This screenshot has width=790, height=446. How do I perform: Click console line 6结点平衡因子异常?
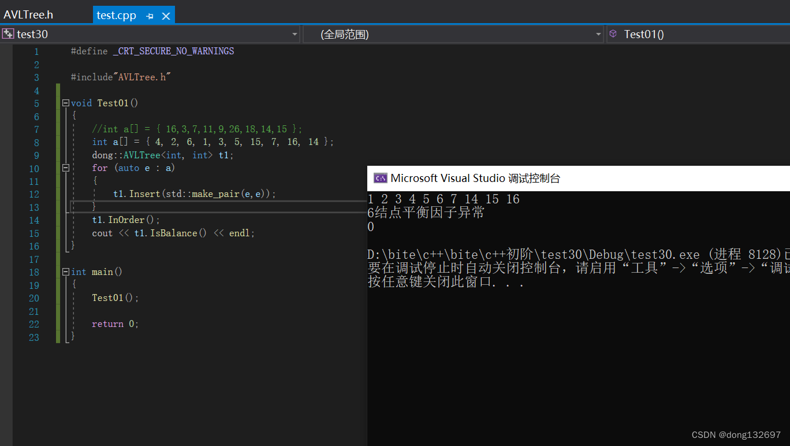pyautogui.click(x=426, y=213)
